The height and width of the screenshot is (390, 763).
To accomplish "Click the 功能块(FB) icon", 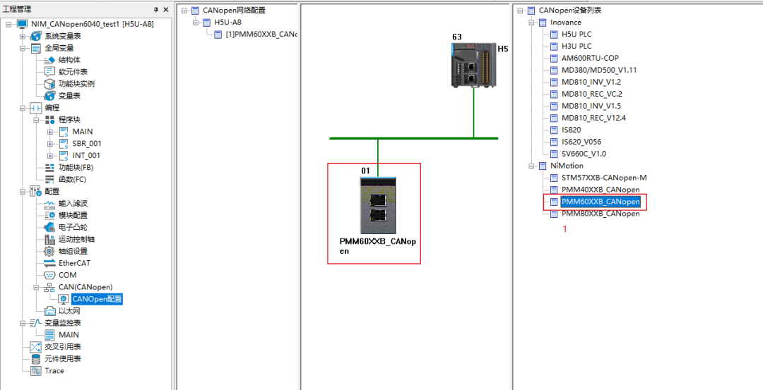I will 49,168.
